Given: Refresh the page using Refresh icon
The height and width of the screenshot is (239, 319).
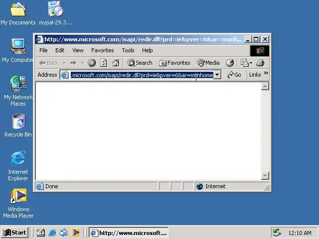Looking at the screenshot, I should [x=104, y=63].
